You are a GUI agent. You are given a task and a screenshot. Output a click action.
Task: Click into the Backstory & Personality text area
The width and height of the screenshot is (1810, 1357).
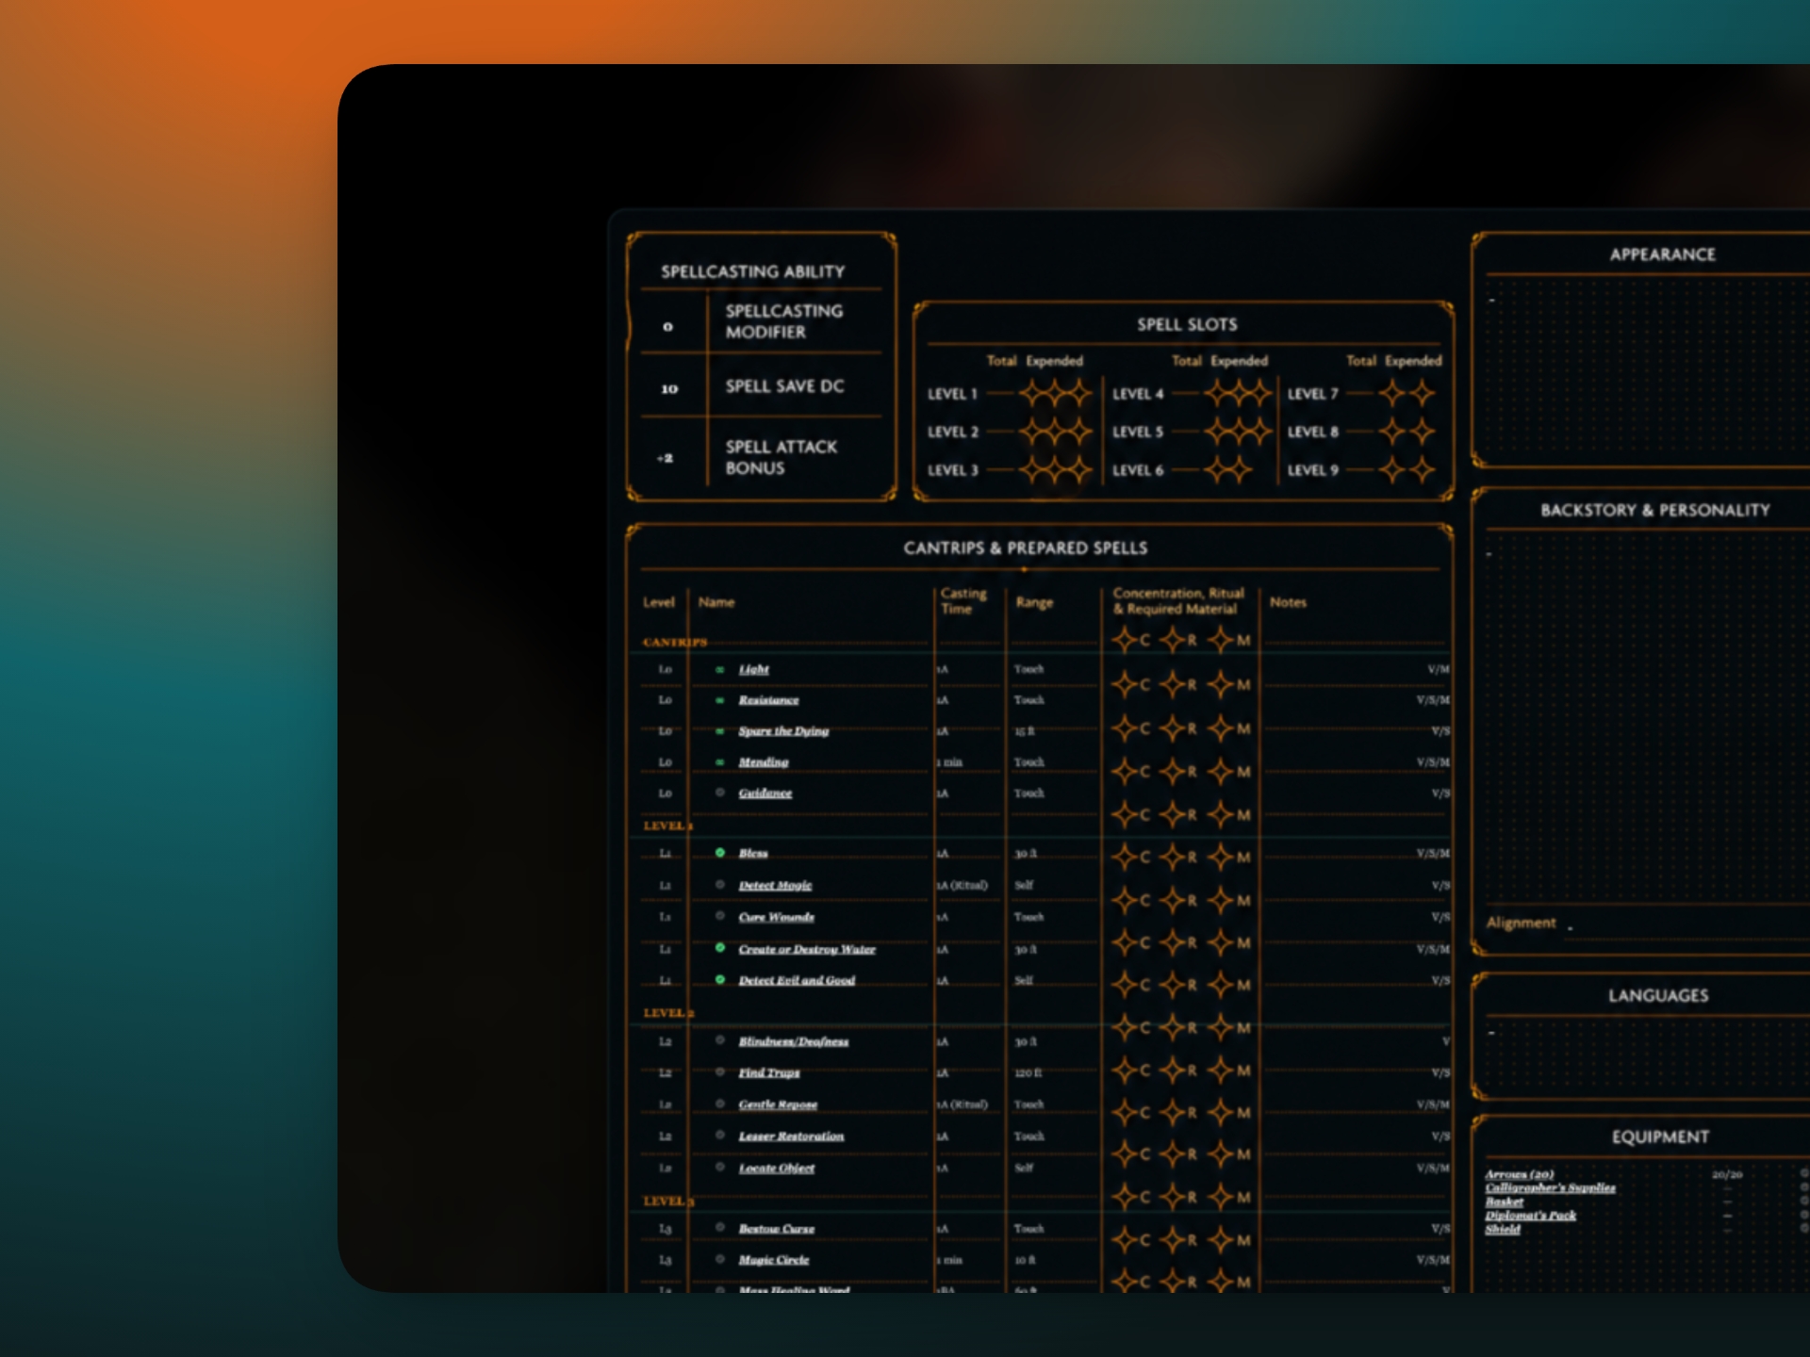coord(1648,718)
